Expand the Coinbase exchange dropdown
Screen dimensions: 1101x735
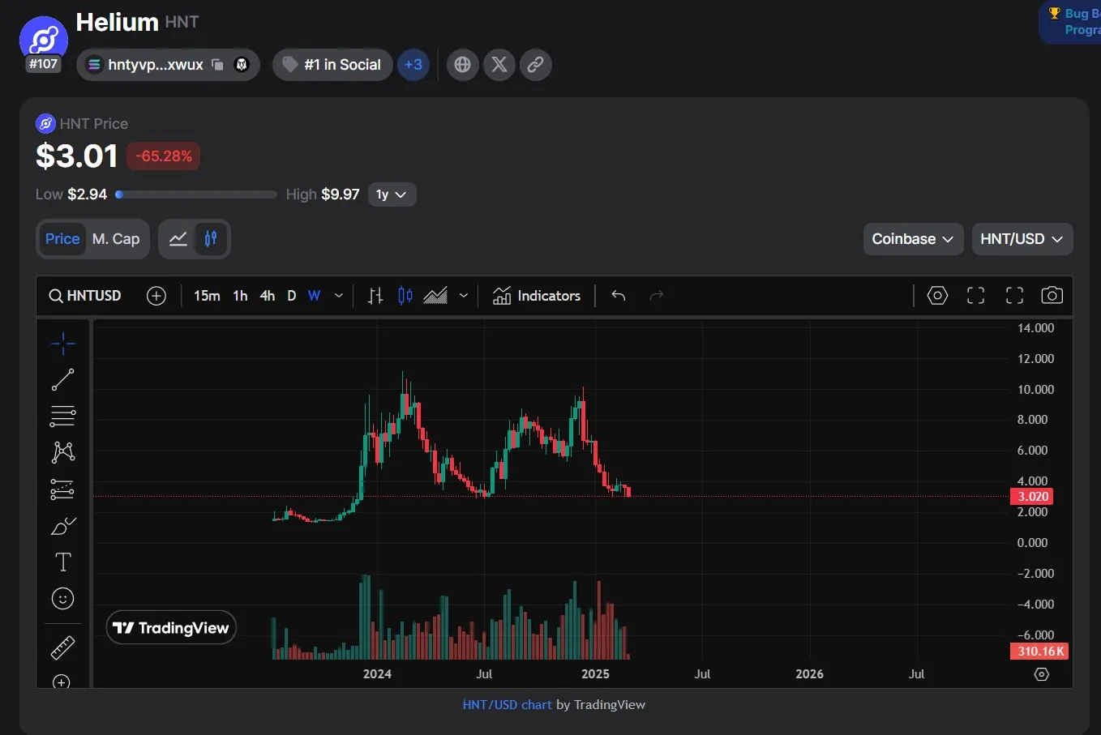pos(913,239)
